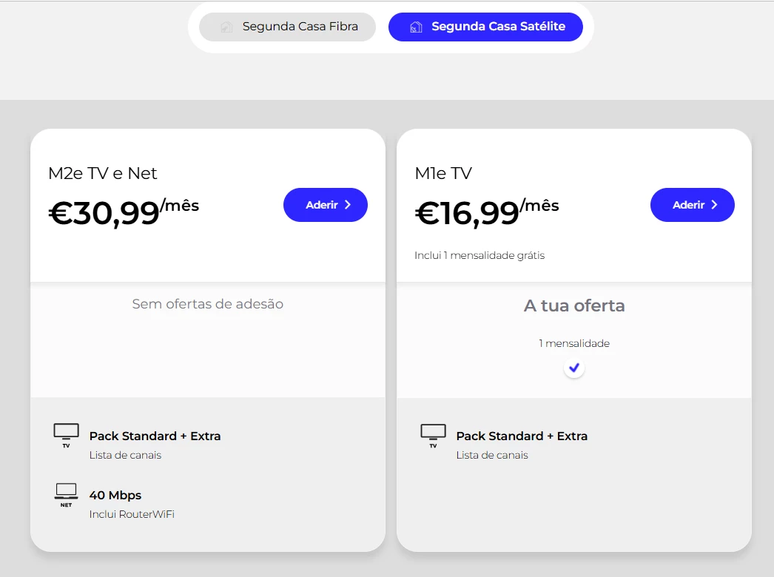774x577 pixels.
Task: Click the NET laptop icon beside 40 Mbps
Action: 66,494
